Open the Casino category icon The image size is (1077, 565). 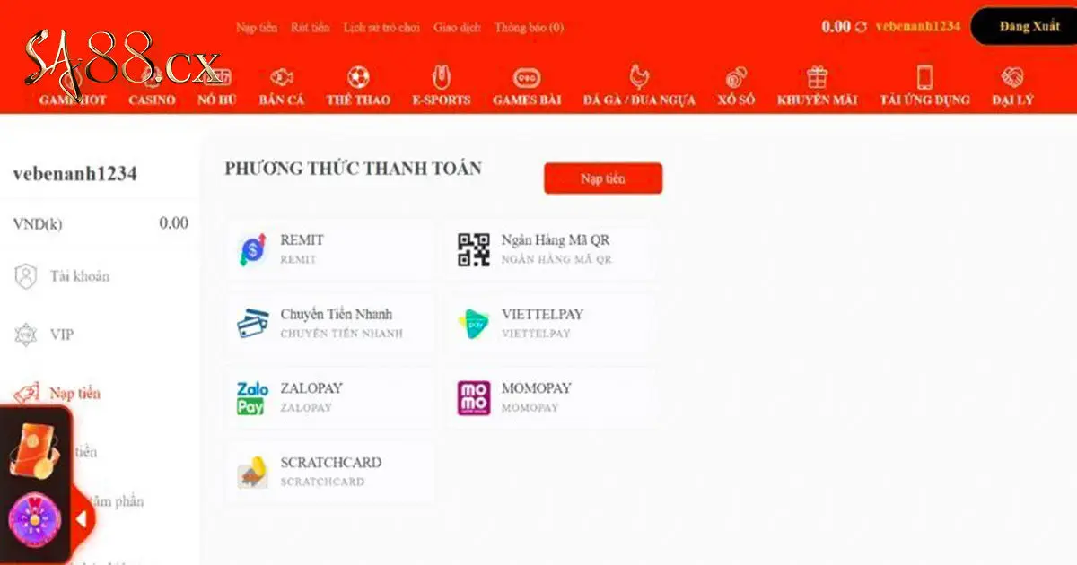pyautogui.click(x=152, y=76)
